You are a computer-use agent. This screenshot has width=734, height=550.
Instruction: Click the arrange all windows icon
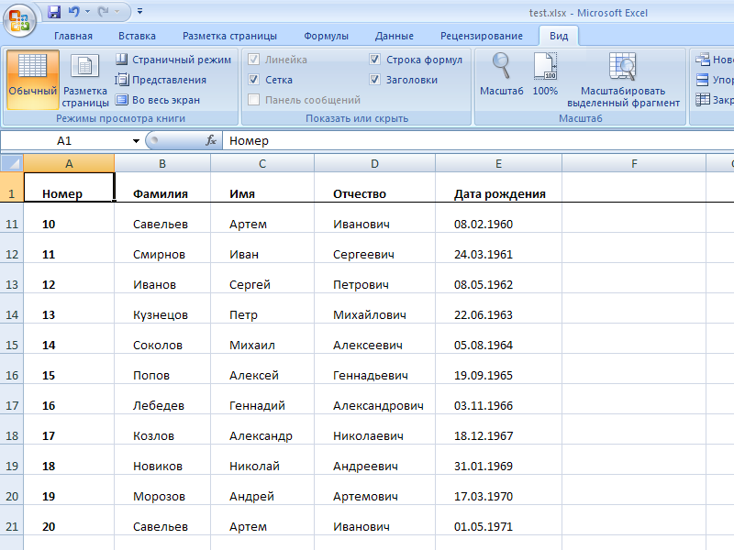coord(703,80)
